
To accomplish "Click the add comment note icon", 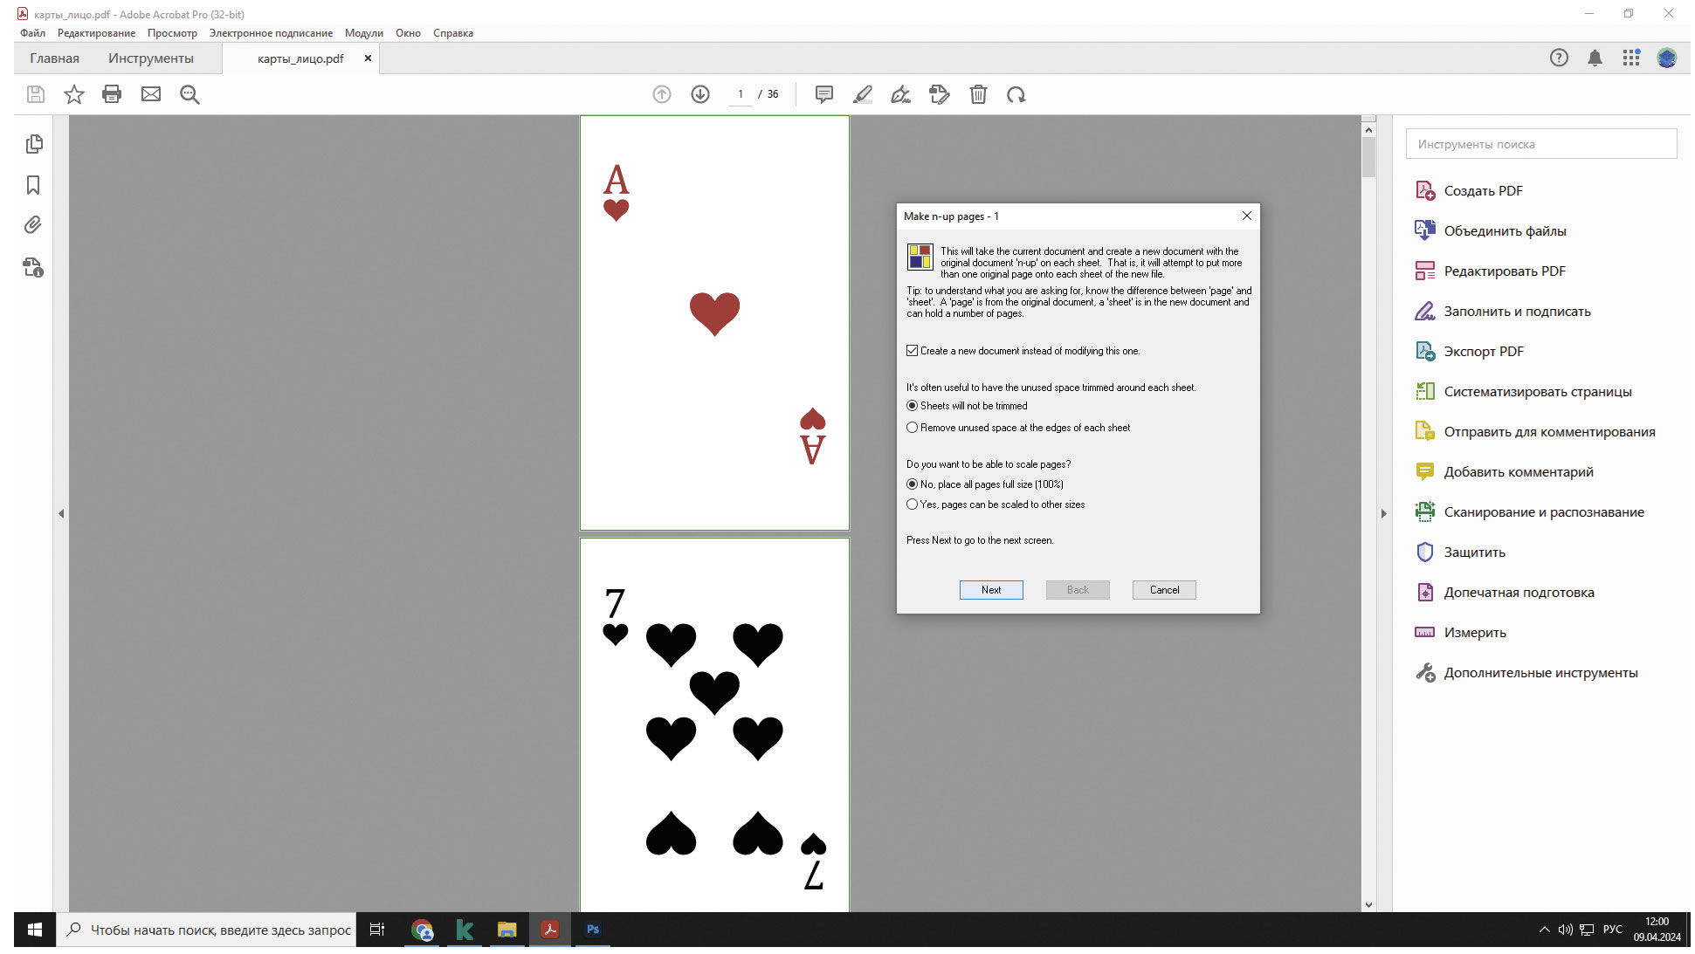I will 823,94.
